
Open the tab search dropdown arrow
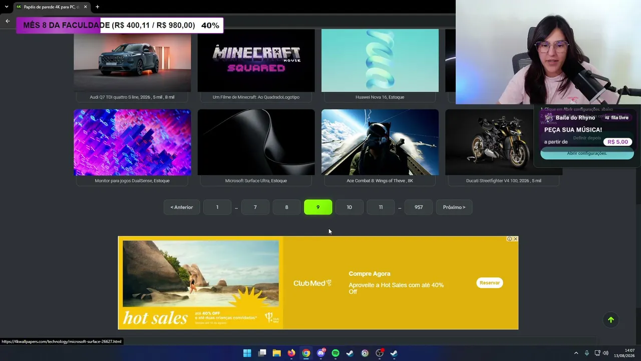[7, 7]
